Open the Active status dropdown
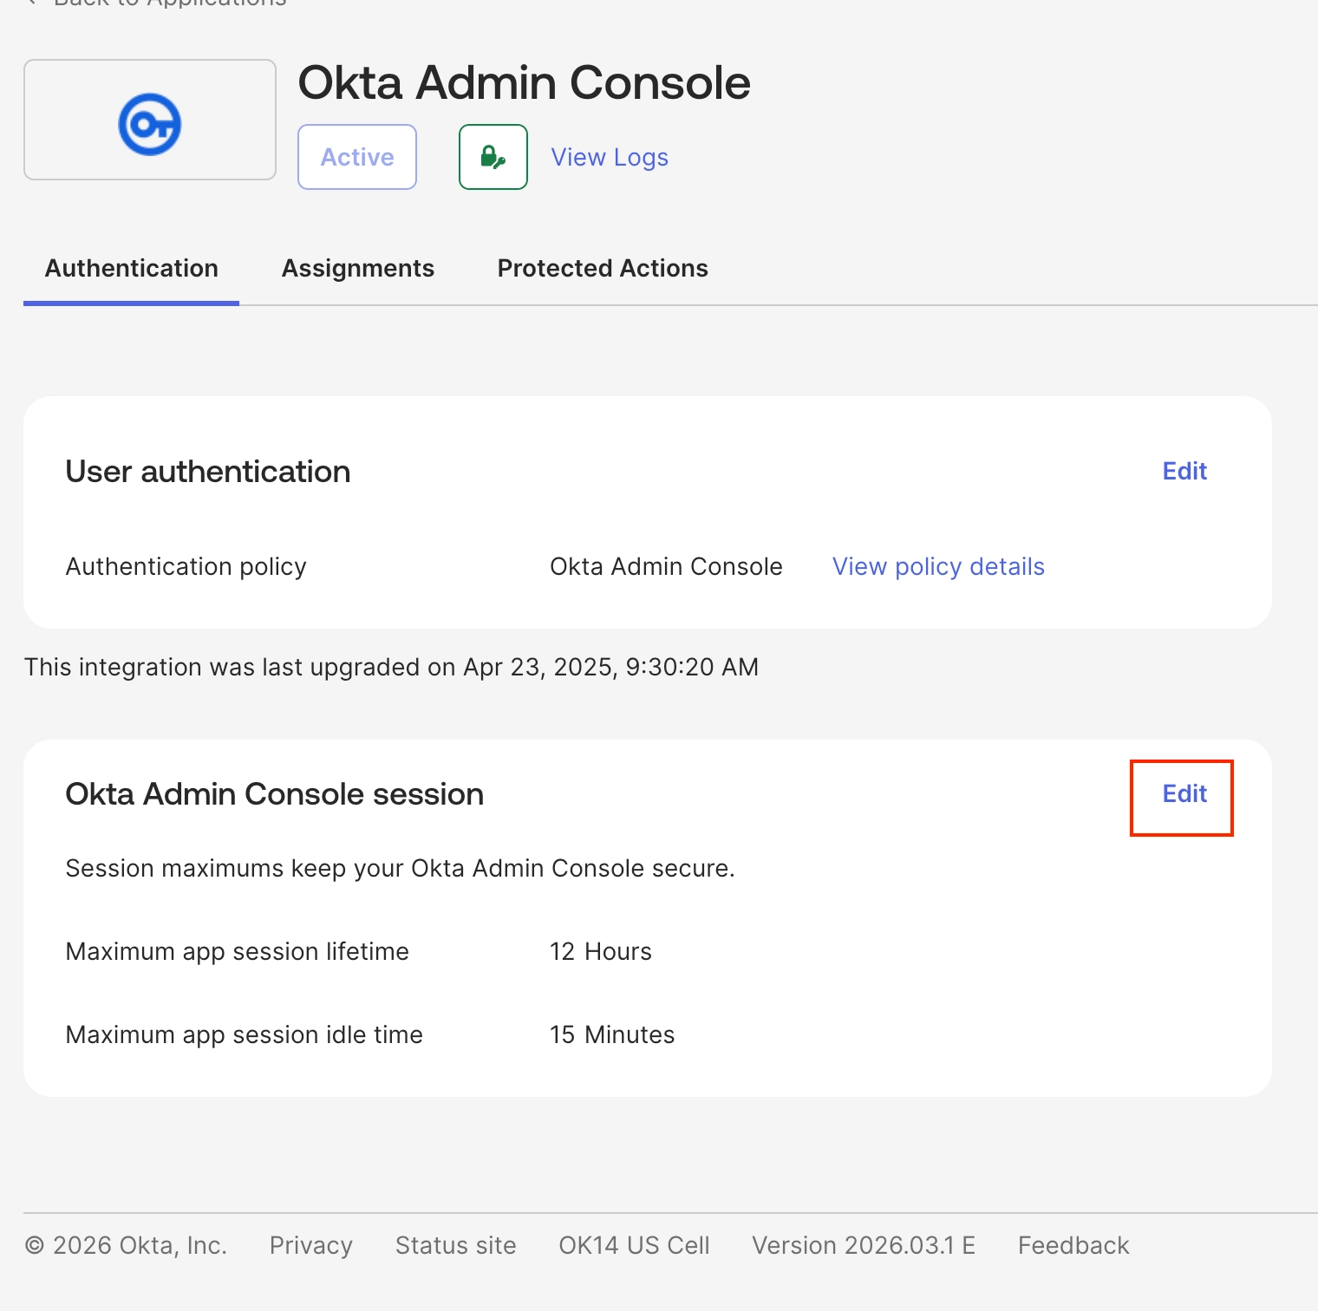 (357, 157)
